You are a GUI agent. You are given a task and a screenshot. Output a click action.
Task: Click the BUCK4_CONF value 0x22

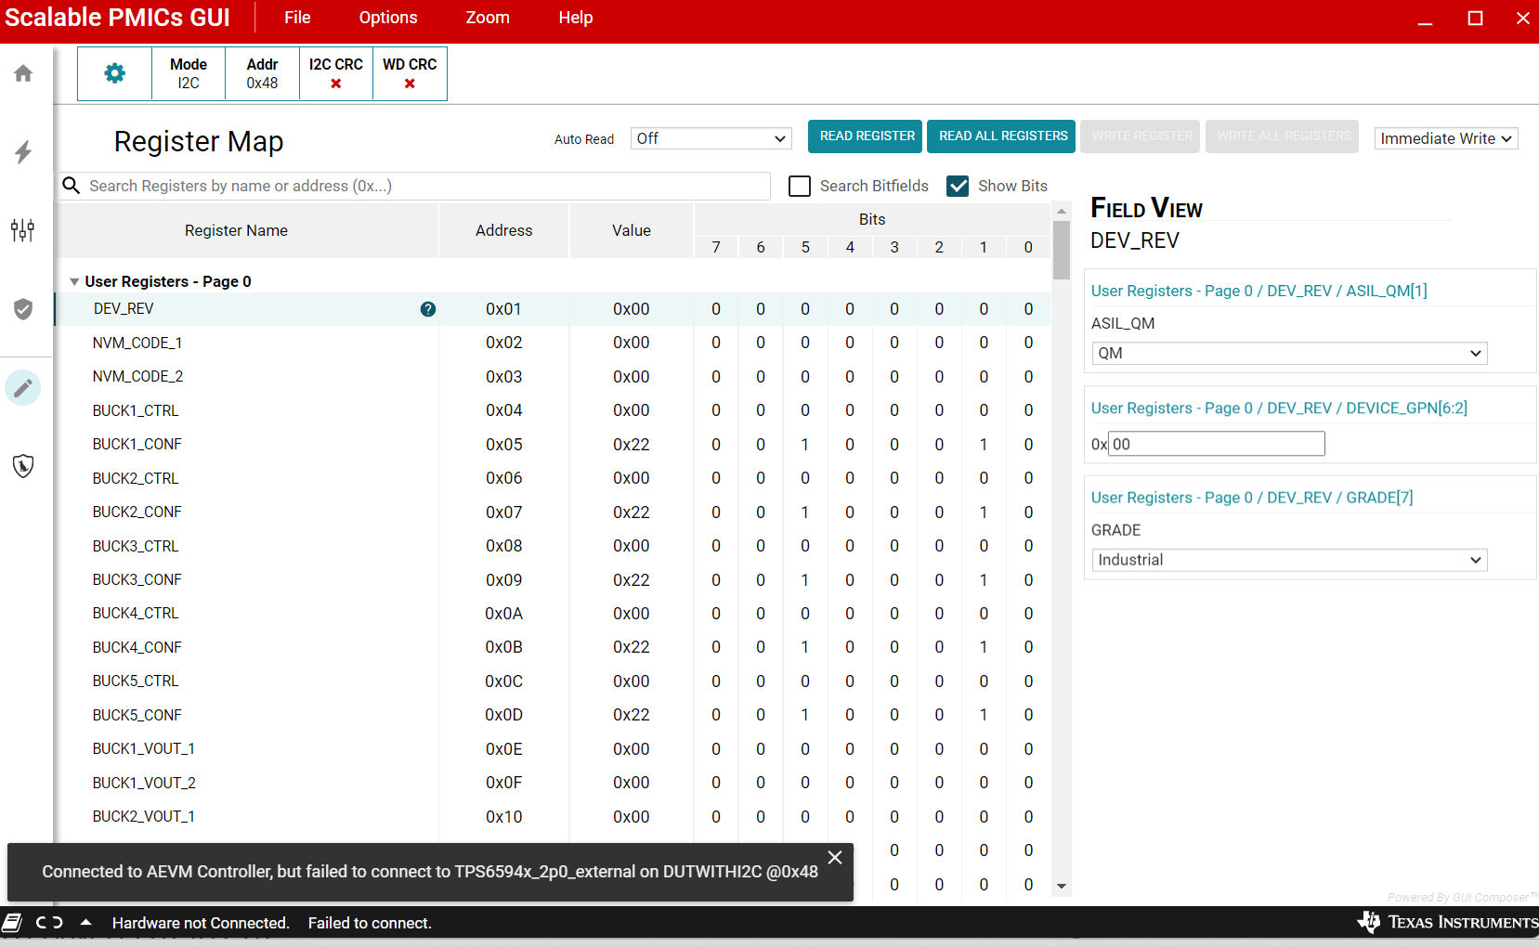pos(632,647)
